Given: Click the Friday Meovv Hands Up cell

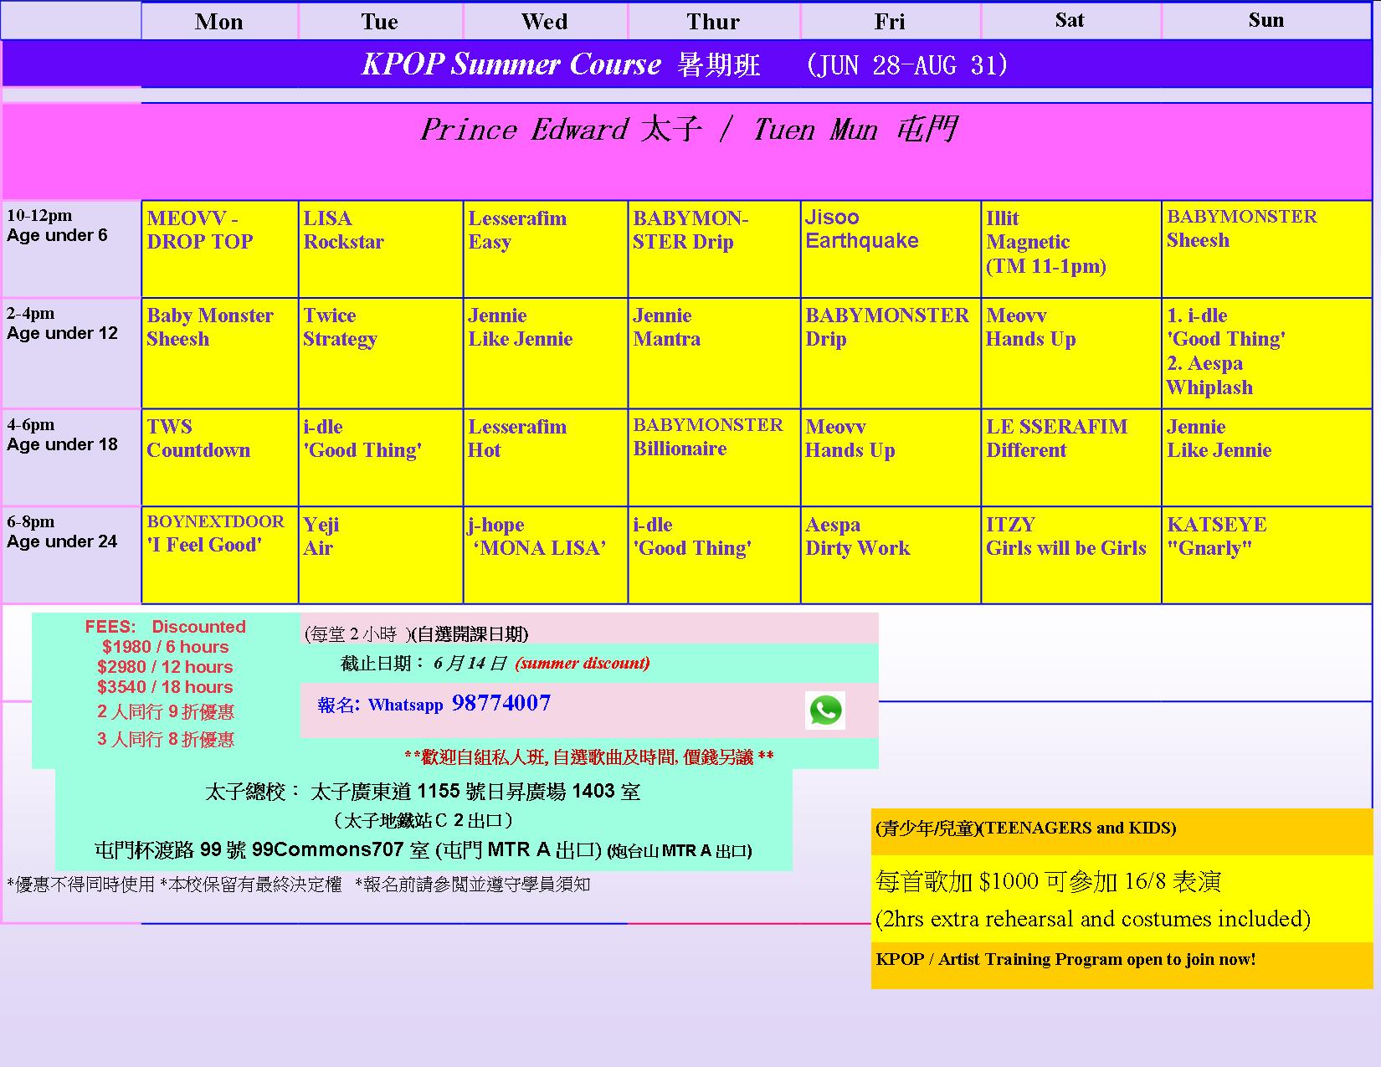Looking at the screenshot, I should (891, 457).
